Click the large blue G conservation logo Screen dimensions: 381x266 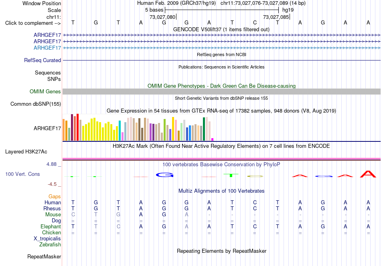(164, 175)
